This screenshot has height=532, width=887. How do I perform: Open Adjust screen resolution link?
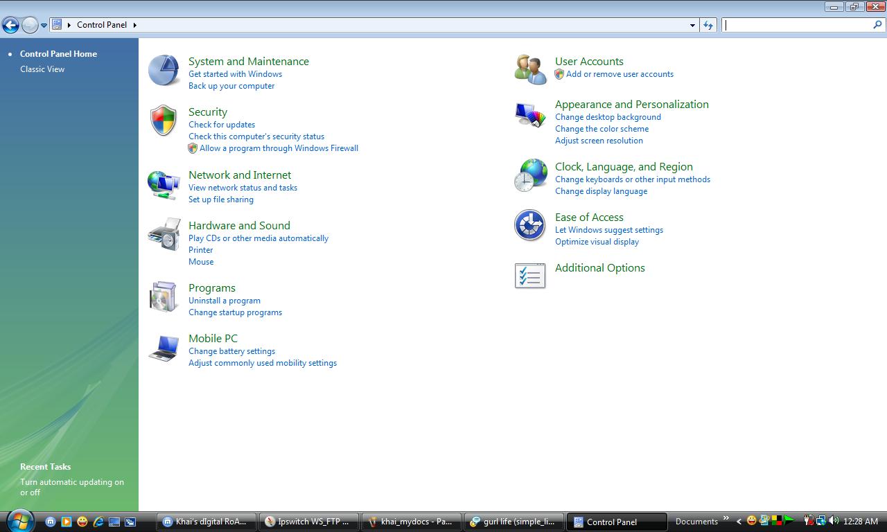[599, 141]
